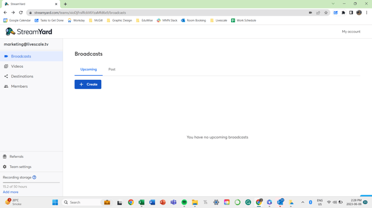
Task: Select the Upcoming broadcasts tab
Action: click(x=89, y=70)
